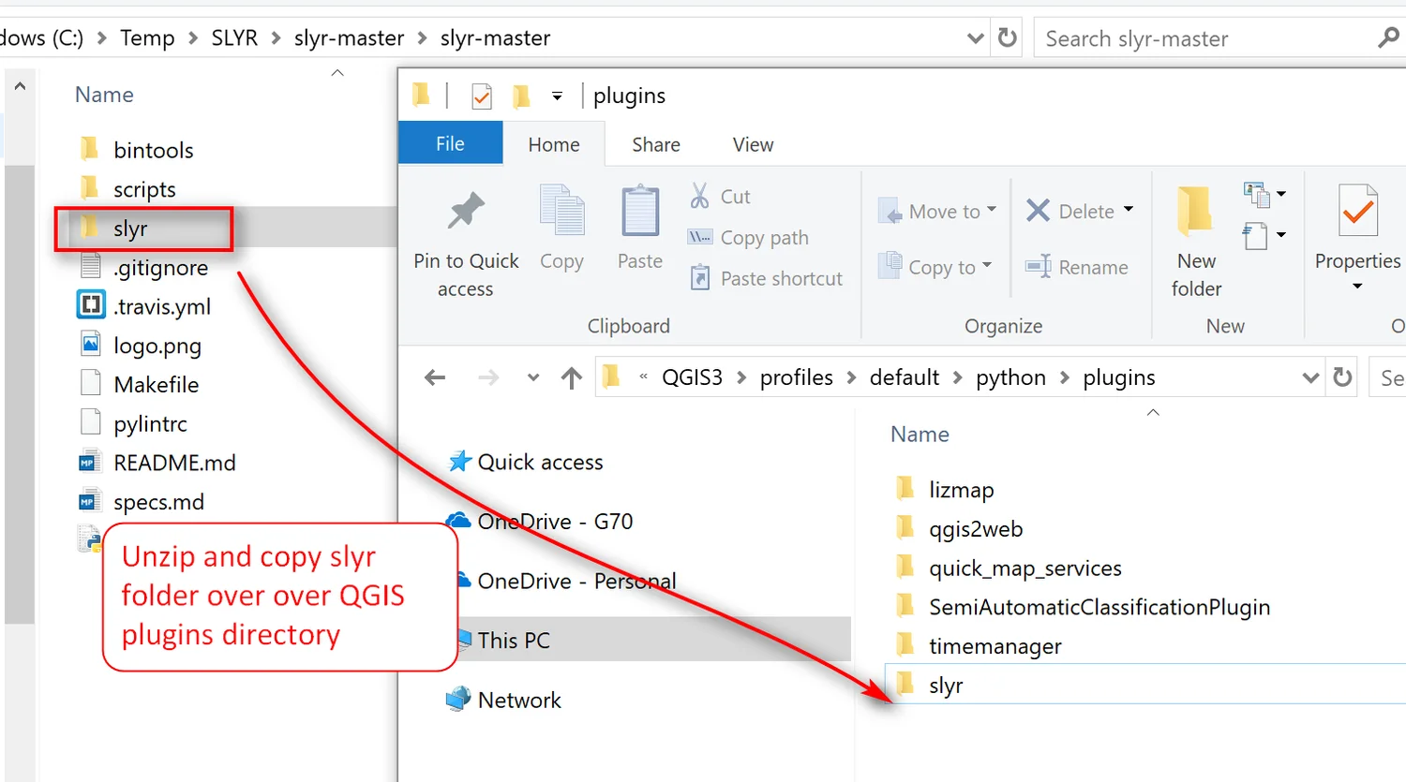
Task: Select Makefile file
Action: (x=139, y=385)
